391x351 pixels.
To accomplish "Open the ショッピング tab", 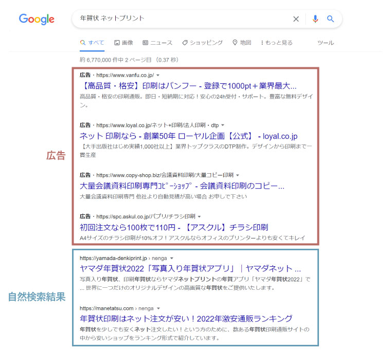I will point(202,43).
